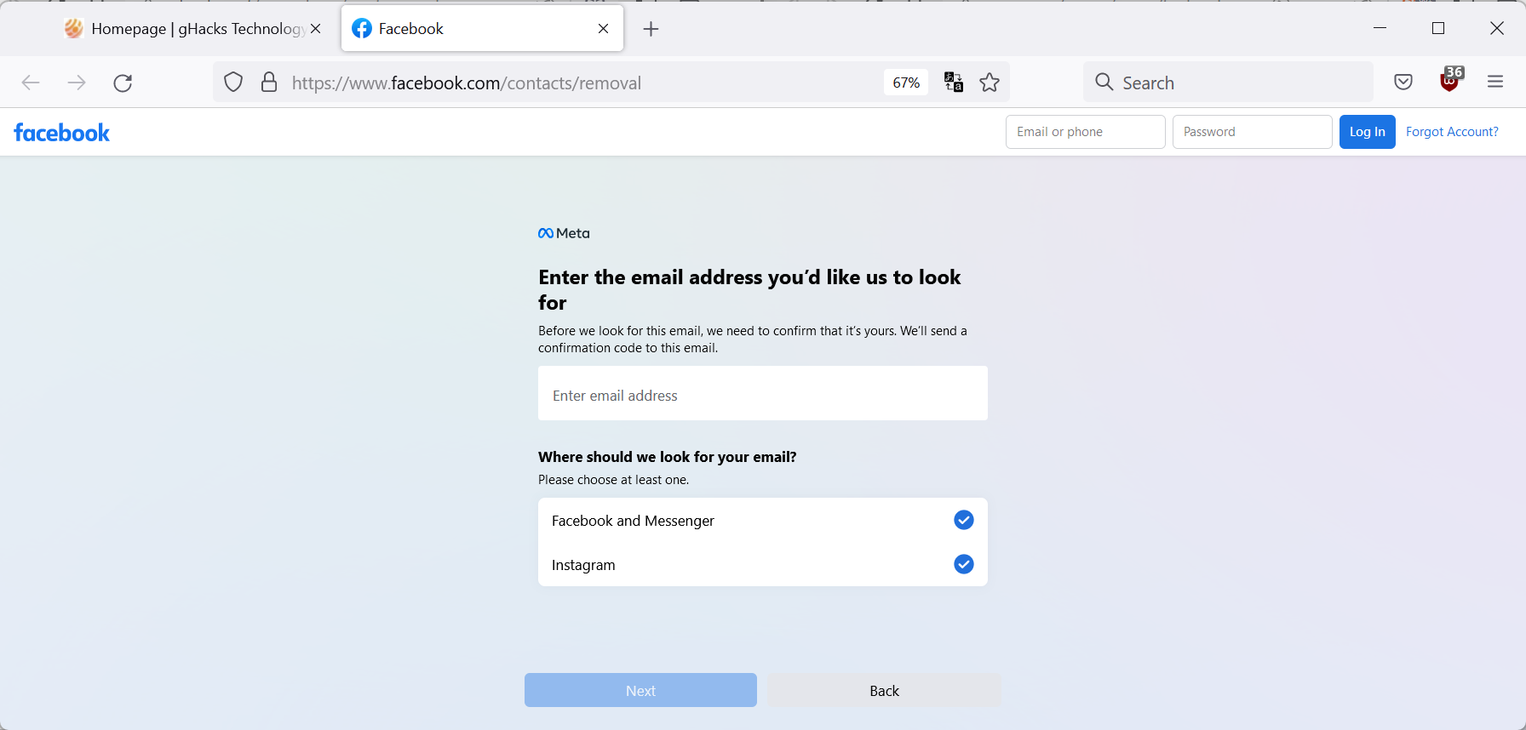Open the translate page icon

[954, 83]
